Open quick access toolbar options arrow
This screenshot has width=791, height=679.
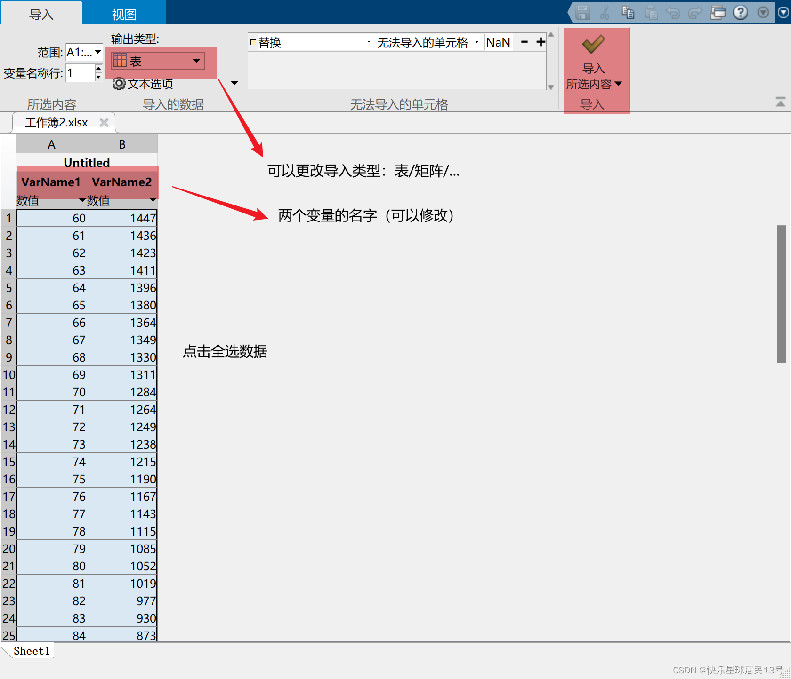(763, 13)
